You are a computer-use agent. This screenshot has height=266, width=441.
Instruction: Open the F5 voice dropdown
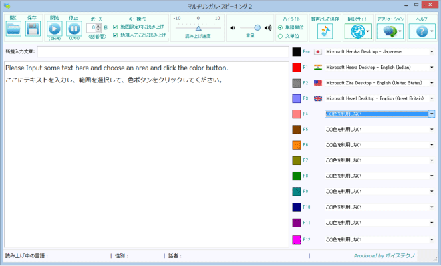tap(380, 130)
